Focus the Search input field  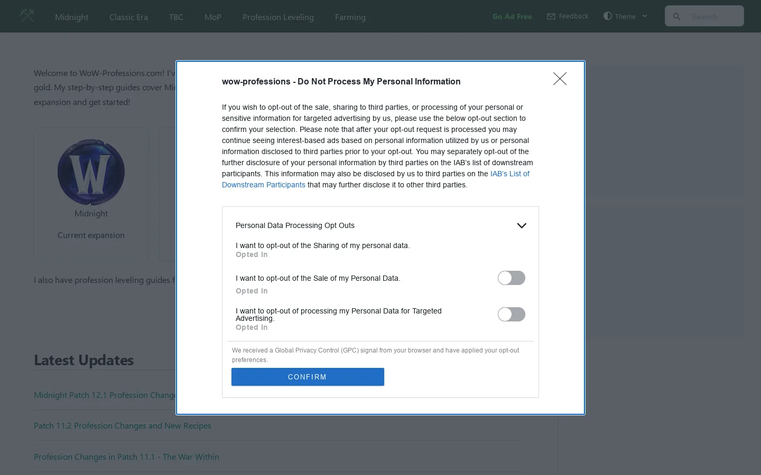704,16
